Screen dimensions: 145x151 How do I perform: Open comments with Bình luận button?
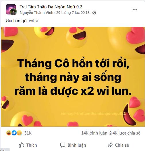(73, 145)
